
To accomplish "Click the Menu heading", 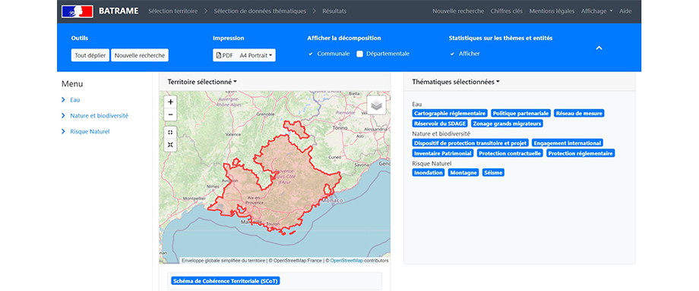I will point(72,83).
